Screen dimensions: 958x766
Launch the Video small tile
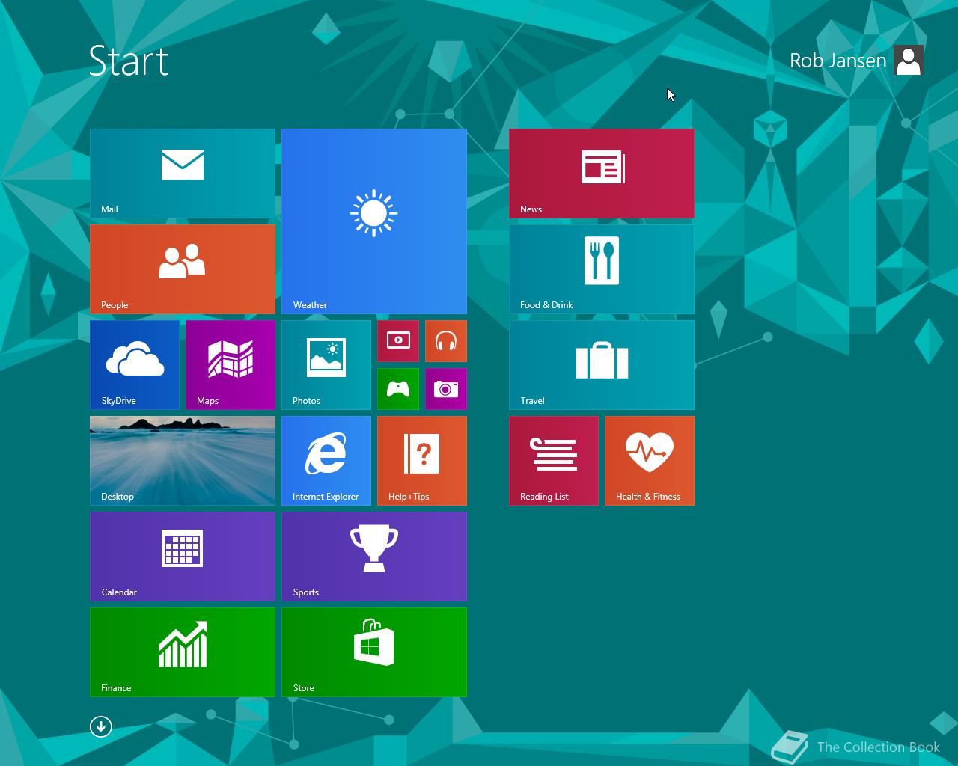click(x=398, y=341)
